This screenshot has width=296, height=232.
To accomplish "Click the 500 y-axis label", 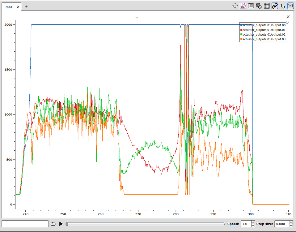I will [9, 159].
